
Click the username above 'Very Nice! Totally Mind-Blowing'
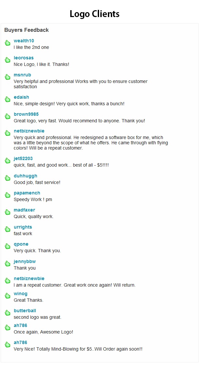pyautogui.click(x=21, y=342)
